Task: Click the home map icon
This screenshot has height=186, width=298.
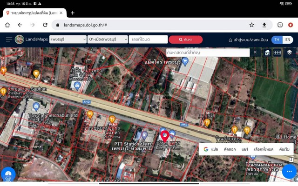Action: coord(267,53)
